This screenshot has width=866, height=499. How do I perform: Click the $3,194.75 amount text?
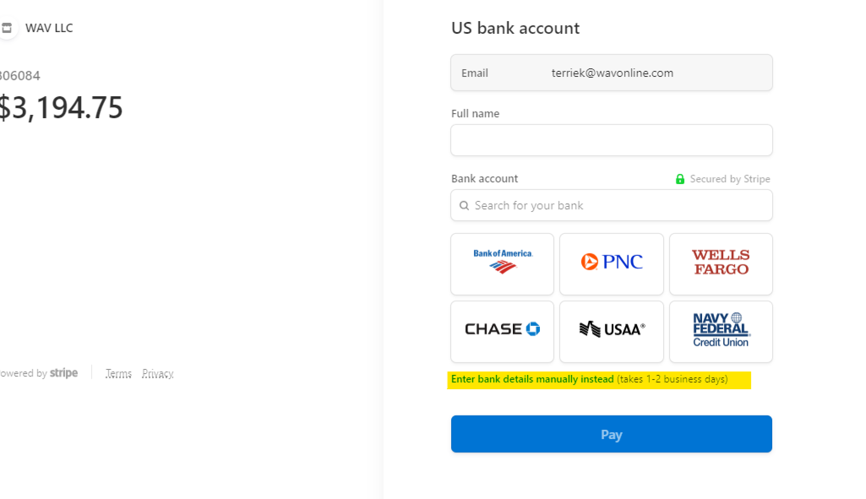pyautogui.click(x=60, y=107)
